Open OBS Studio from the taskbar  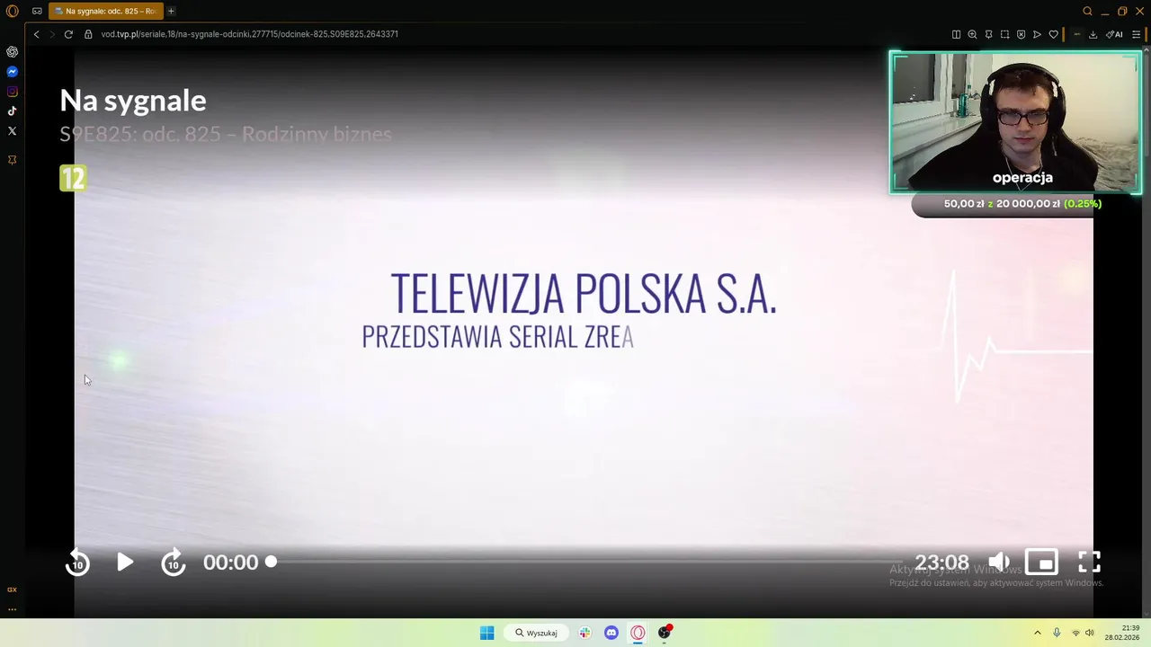pyautogui.click(x=664, y=633)
